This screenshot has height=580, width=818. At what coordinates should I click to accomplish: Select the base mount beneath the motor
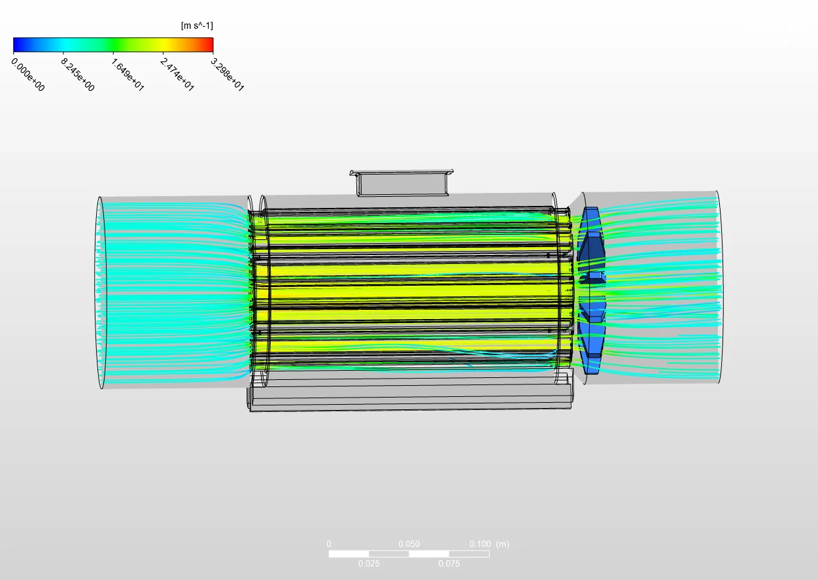point(411,395)
